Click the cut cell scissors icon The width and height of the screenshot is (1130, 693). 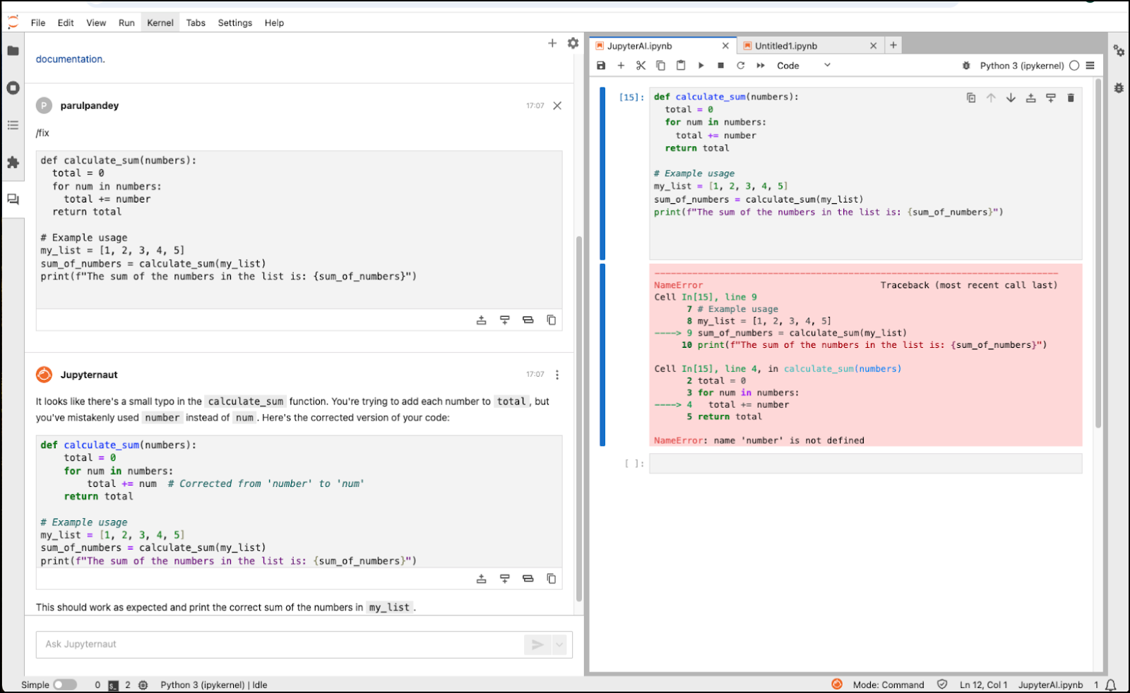click(641, 66)
